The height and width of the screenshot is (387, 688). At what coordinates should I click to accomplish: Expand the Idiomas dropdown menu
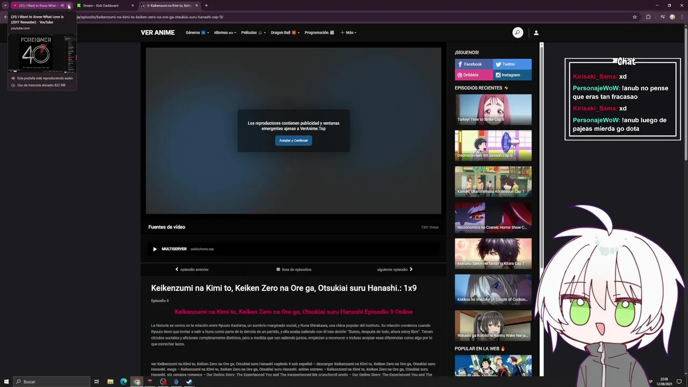(225, 33)
